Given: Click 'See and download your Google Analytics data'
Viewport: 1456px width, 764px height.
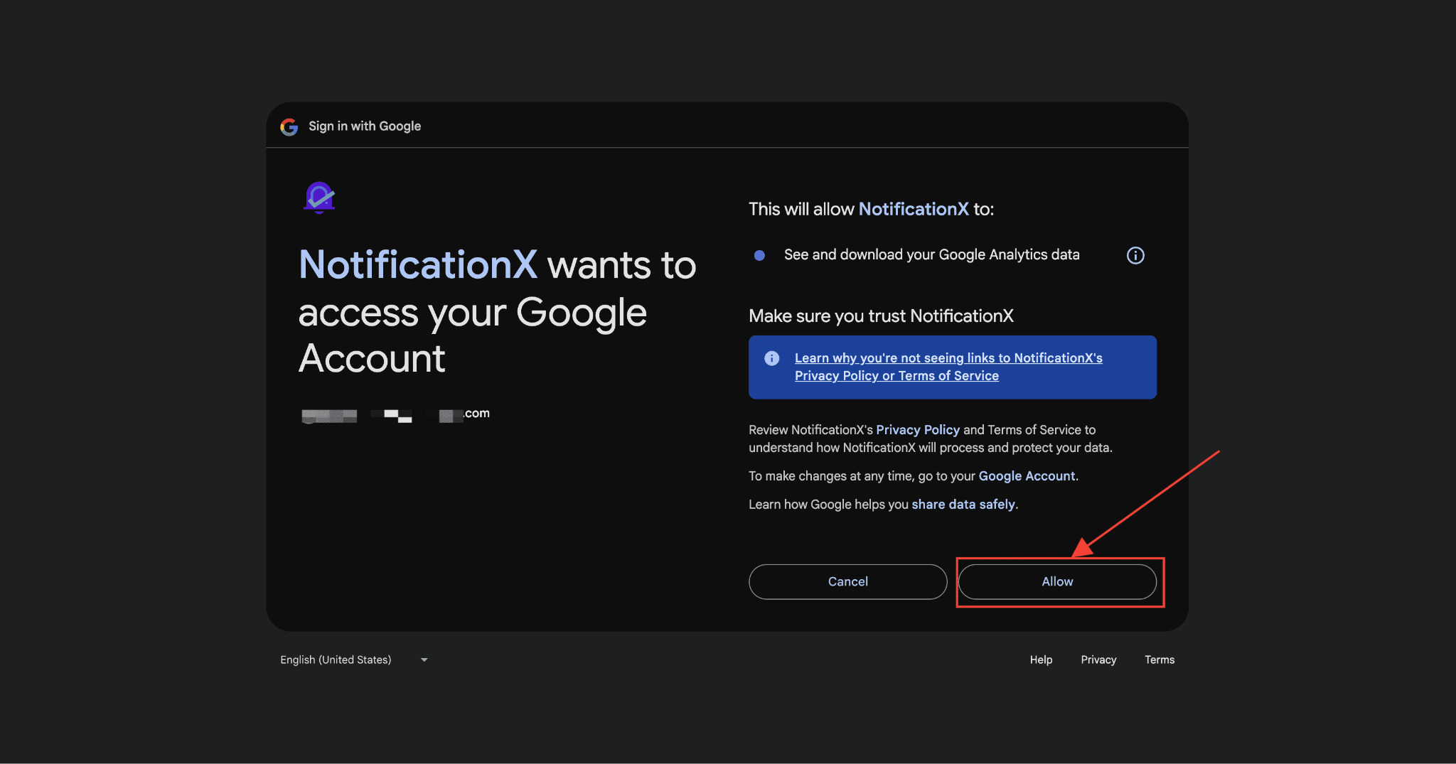Looking at the screenshot, I should tap(931, 254).
